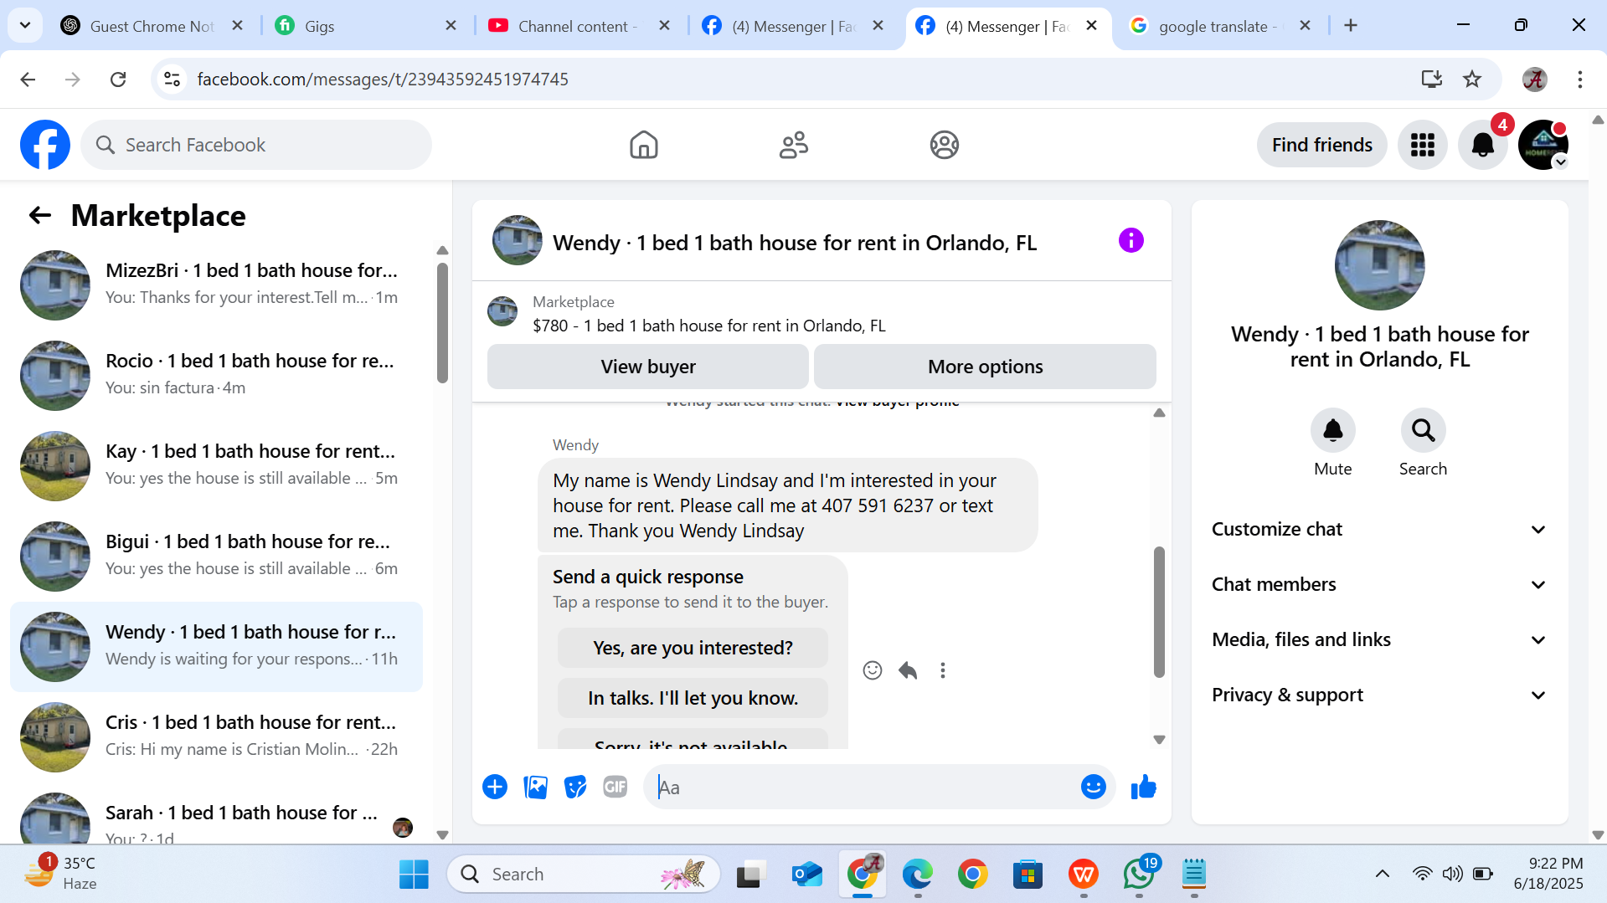
Task: Open the Friends icon in top navigation
Action: point(793,145)
